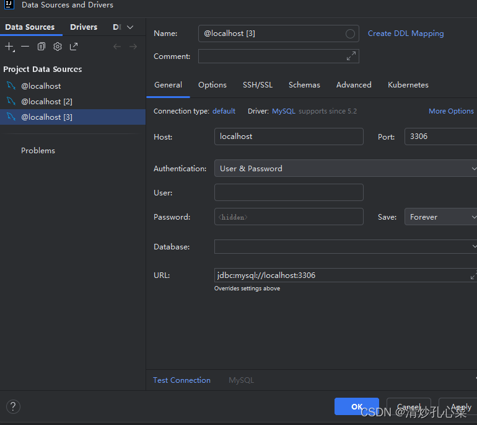Click the Duplicate data source icon
477x425 pixels.
click(x=42, y=47)
